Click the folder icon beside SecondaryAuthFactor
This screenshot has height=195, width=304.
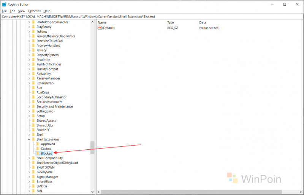point(33,97)
